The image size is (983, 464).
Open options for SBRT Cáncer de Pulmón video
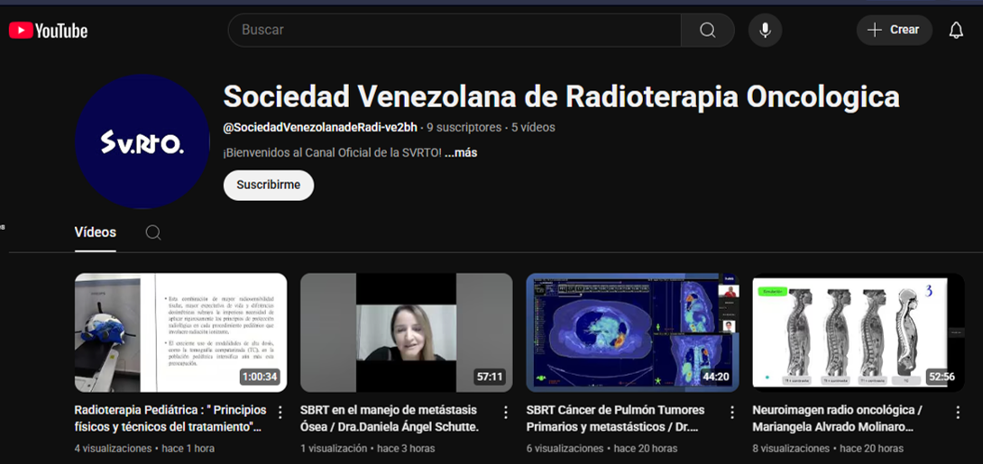pyautogui.click(x=731, y=412)
